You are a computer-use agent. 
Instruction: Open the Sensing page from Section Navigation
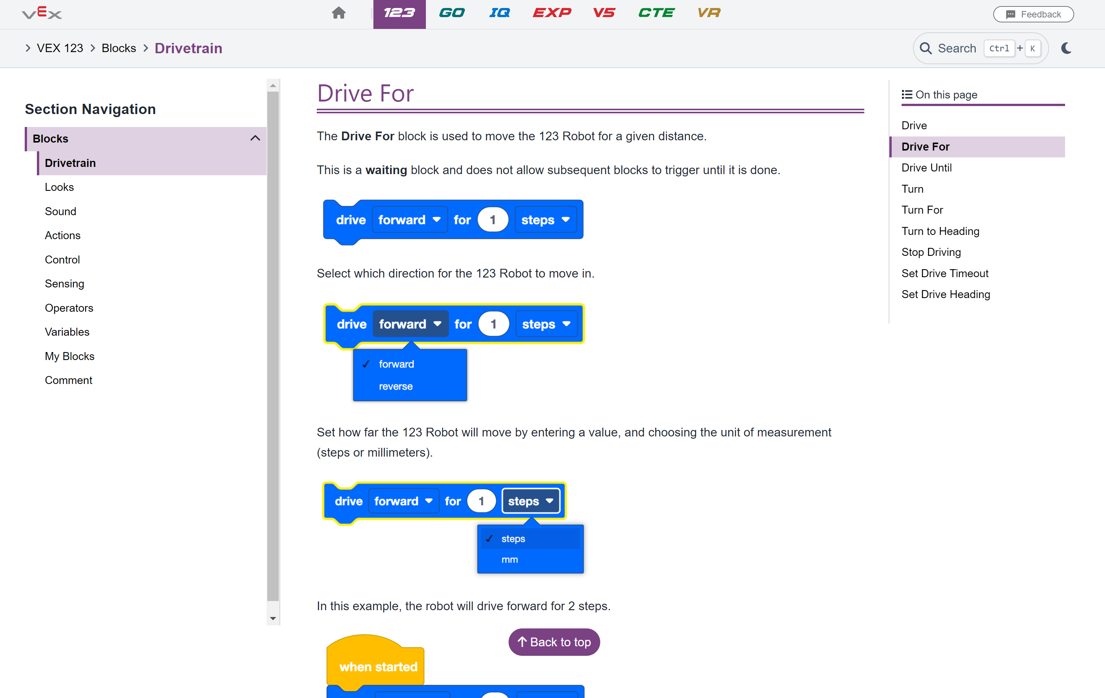tap(64, 284)
